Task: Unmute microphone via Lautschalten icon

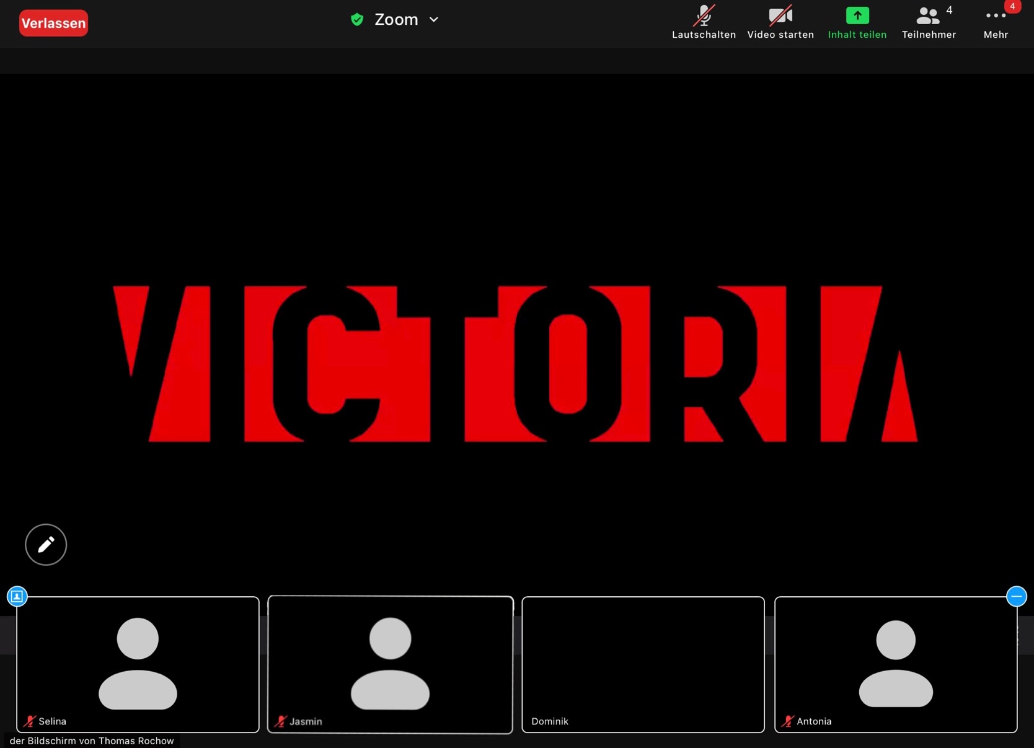Action: coord(704,22)
